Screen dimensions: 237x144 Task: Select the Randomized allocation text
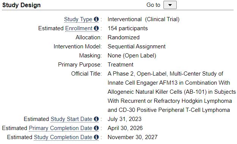(124, 37)
